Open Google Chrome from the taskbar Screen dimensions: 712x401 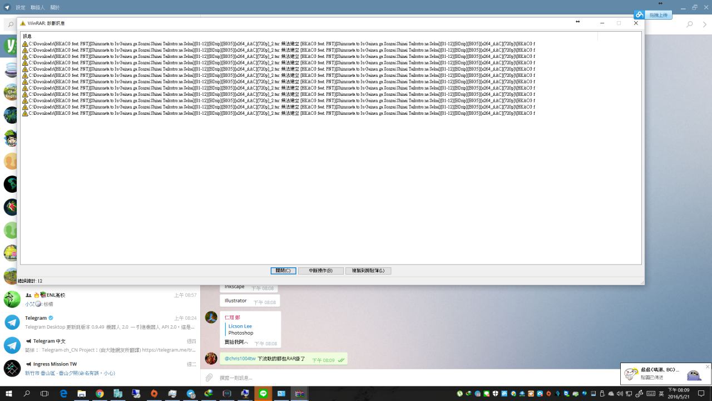coord(100,393)
